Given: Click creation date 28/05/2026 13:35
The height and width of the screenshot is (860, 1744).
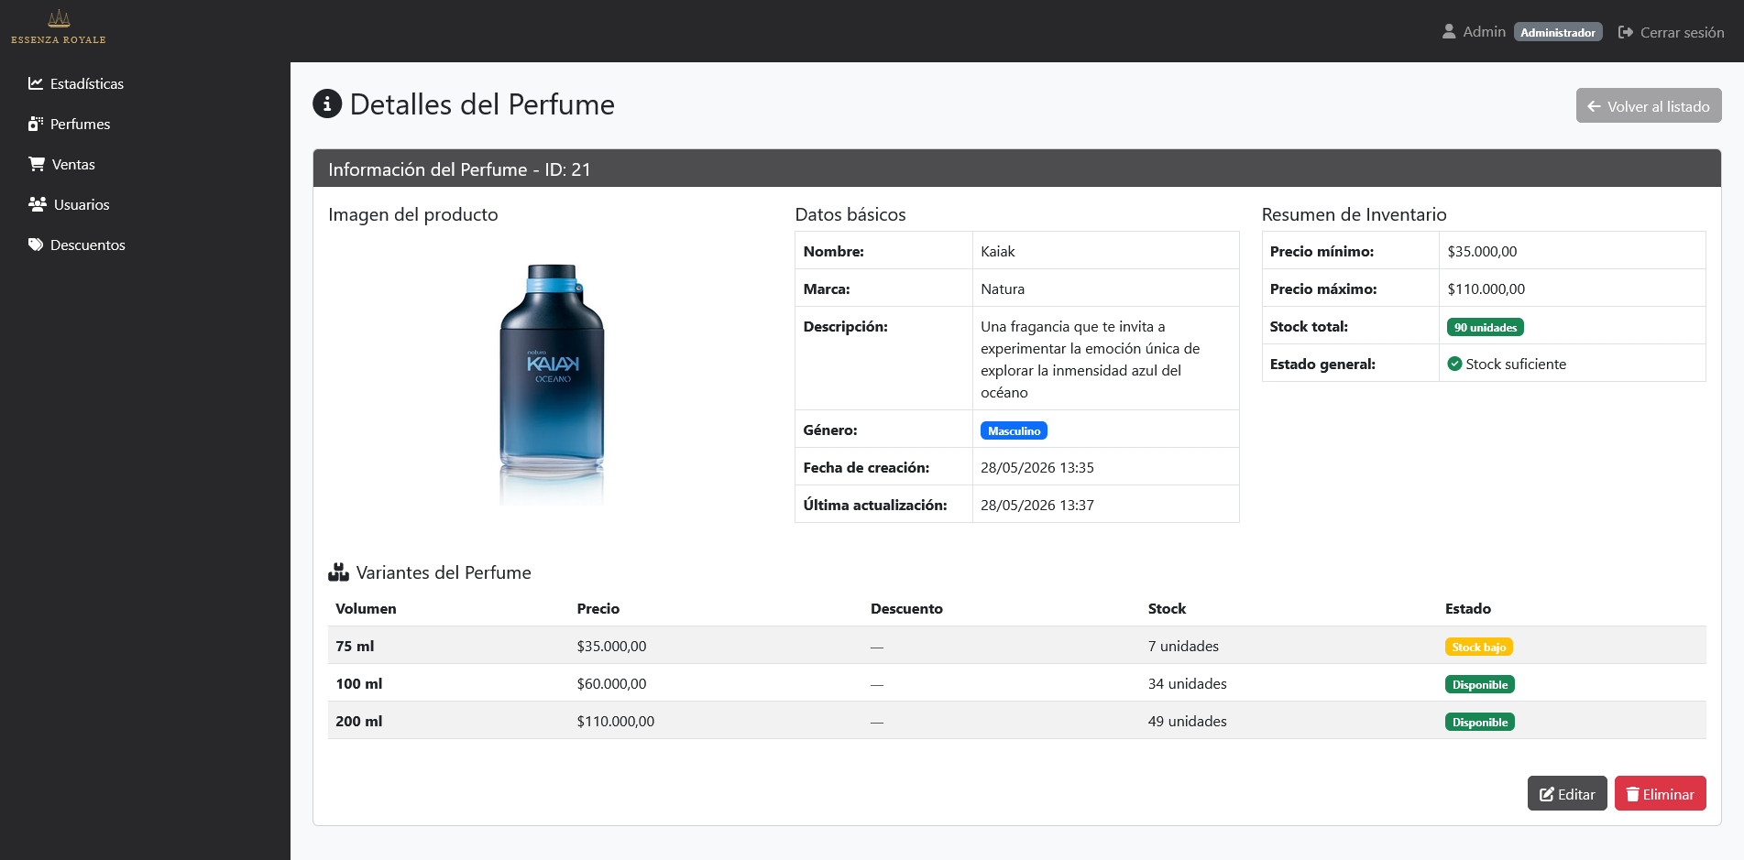Looking at the screenshot, I should point(1037,467).
